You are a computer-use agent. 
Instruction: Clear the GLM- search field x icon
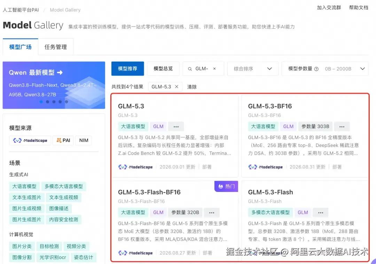(214, 69)
